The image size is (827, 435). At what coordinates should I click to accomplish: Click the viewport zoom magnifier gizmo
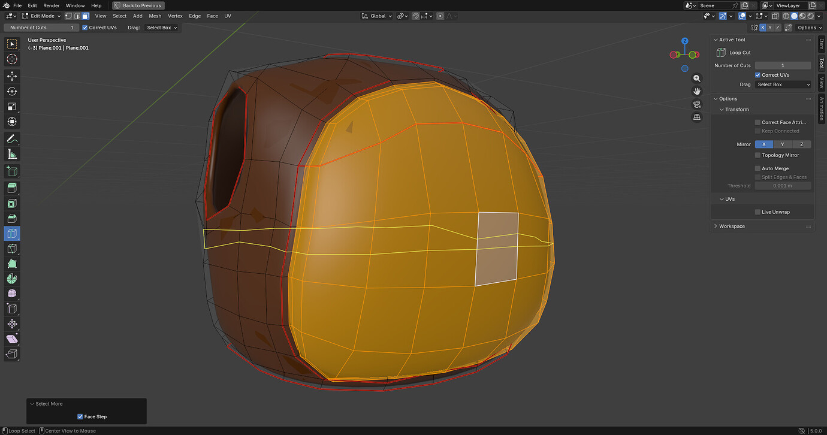(x=697, y=78)
